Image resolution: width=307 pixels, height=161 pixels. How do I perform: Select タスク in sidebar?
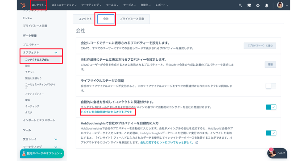click(x=29, y=112)
